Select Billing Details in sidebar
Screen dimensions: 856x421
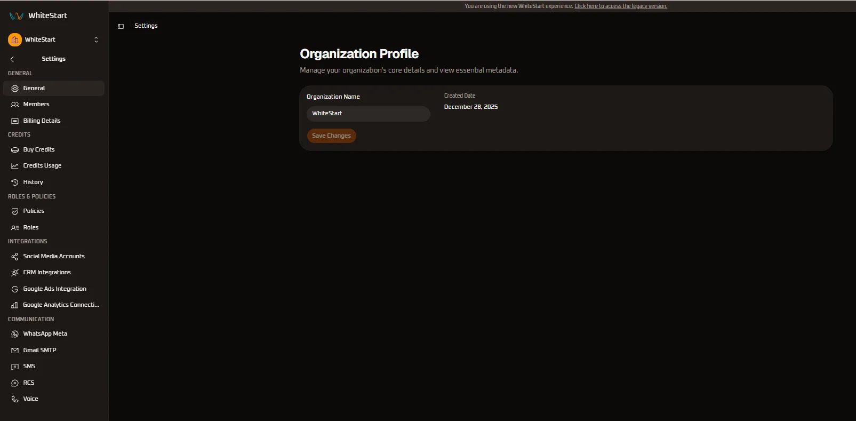53,121
